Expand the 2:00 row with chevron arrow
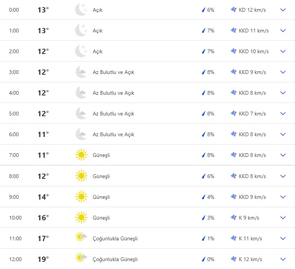Screen dimensions: 295x269 [x=283, y=51]
